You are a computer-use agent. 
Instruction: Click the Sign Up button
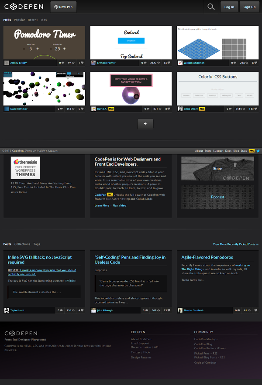(x=249, y=7)
